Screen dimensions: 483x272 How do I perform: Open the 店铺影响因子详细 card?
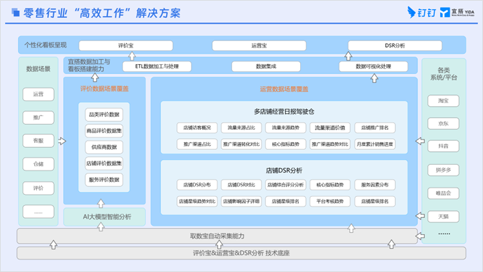[241, 201]
